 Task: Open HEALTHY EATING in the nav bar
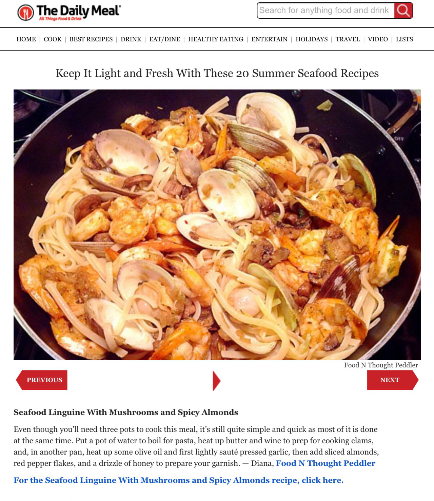[x=216, y=39]
